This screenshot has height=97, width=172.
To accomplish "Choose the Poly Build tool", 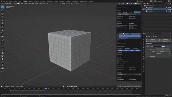I will (x=2, y=53).
